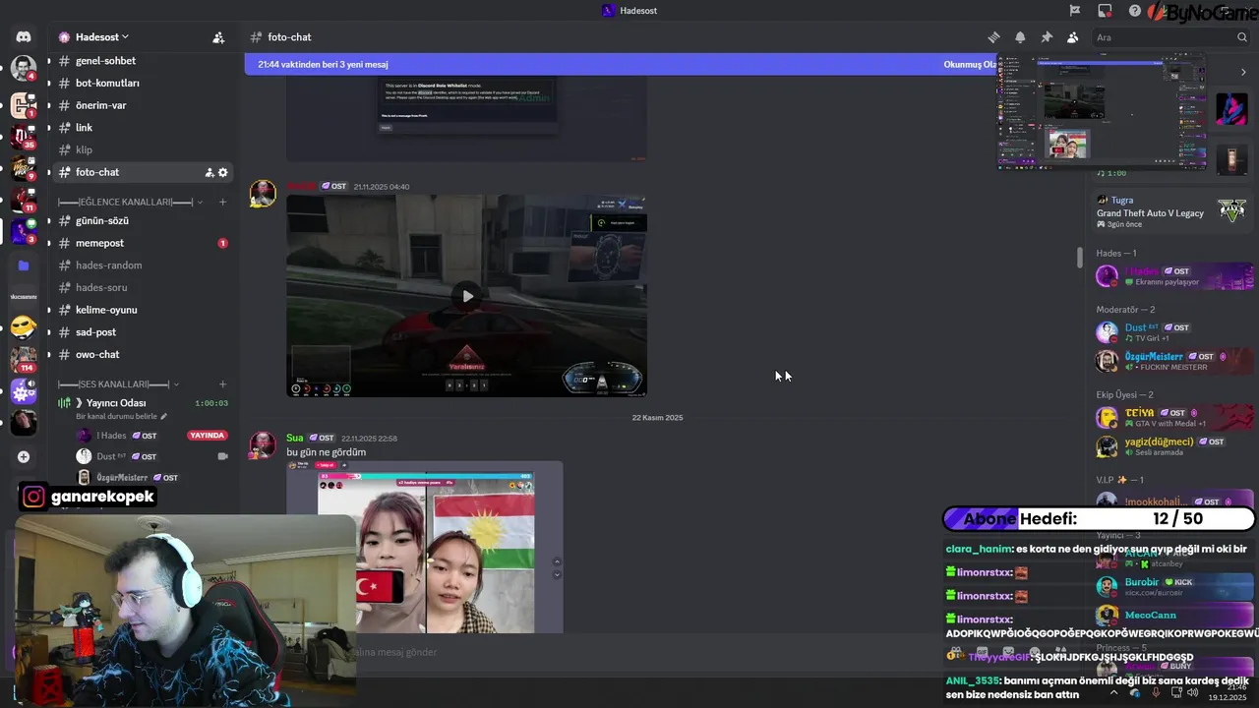1259x708 pixels.
Task: Click the search magnifier icon
Action: click(x=1242, y=37)
